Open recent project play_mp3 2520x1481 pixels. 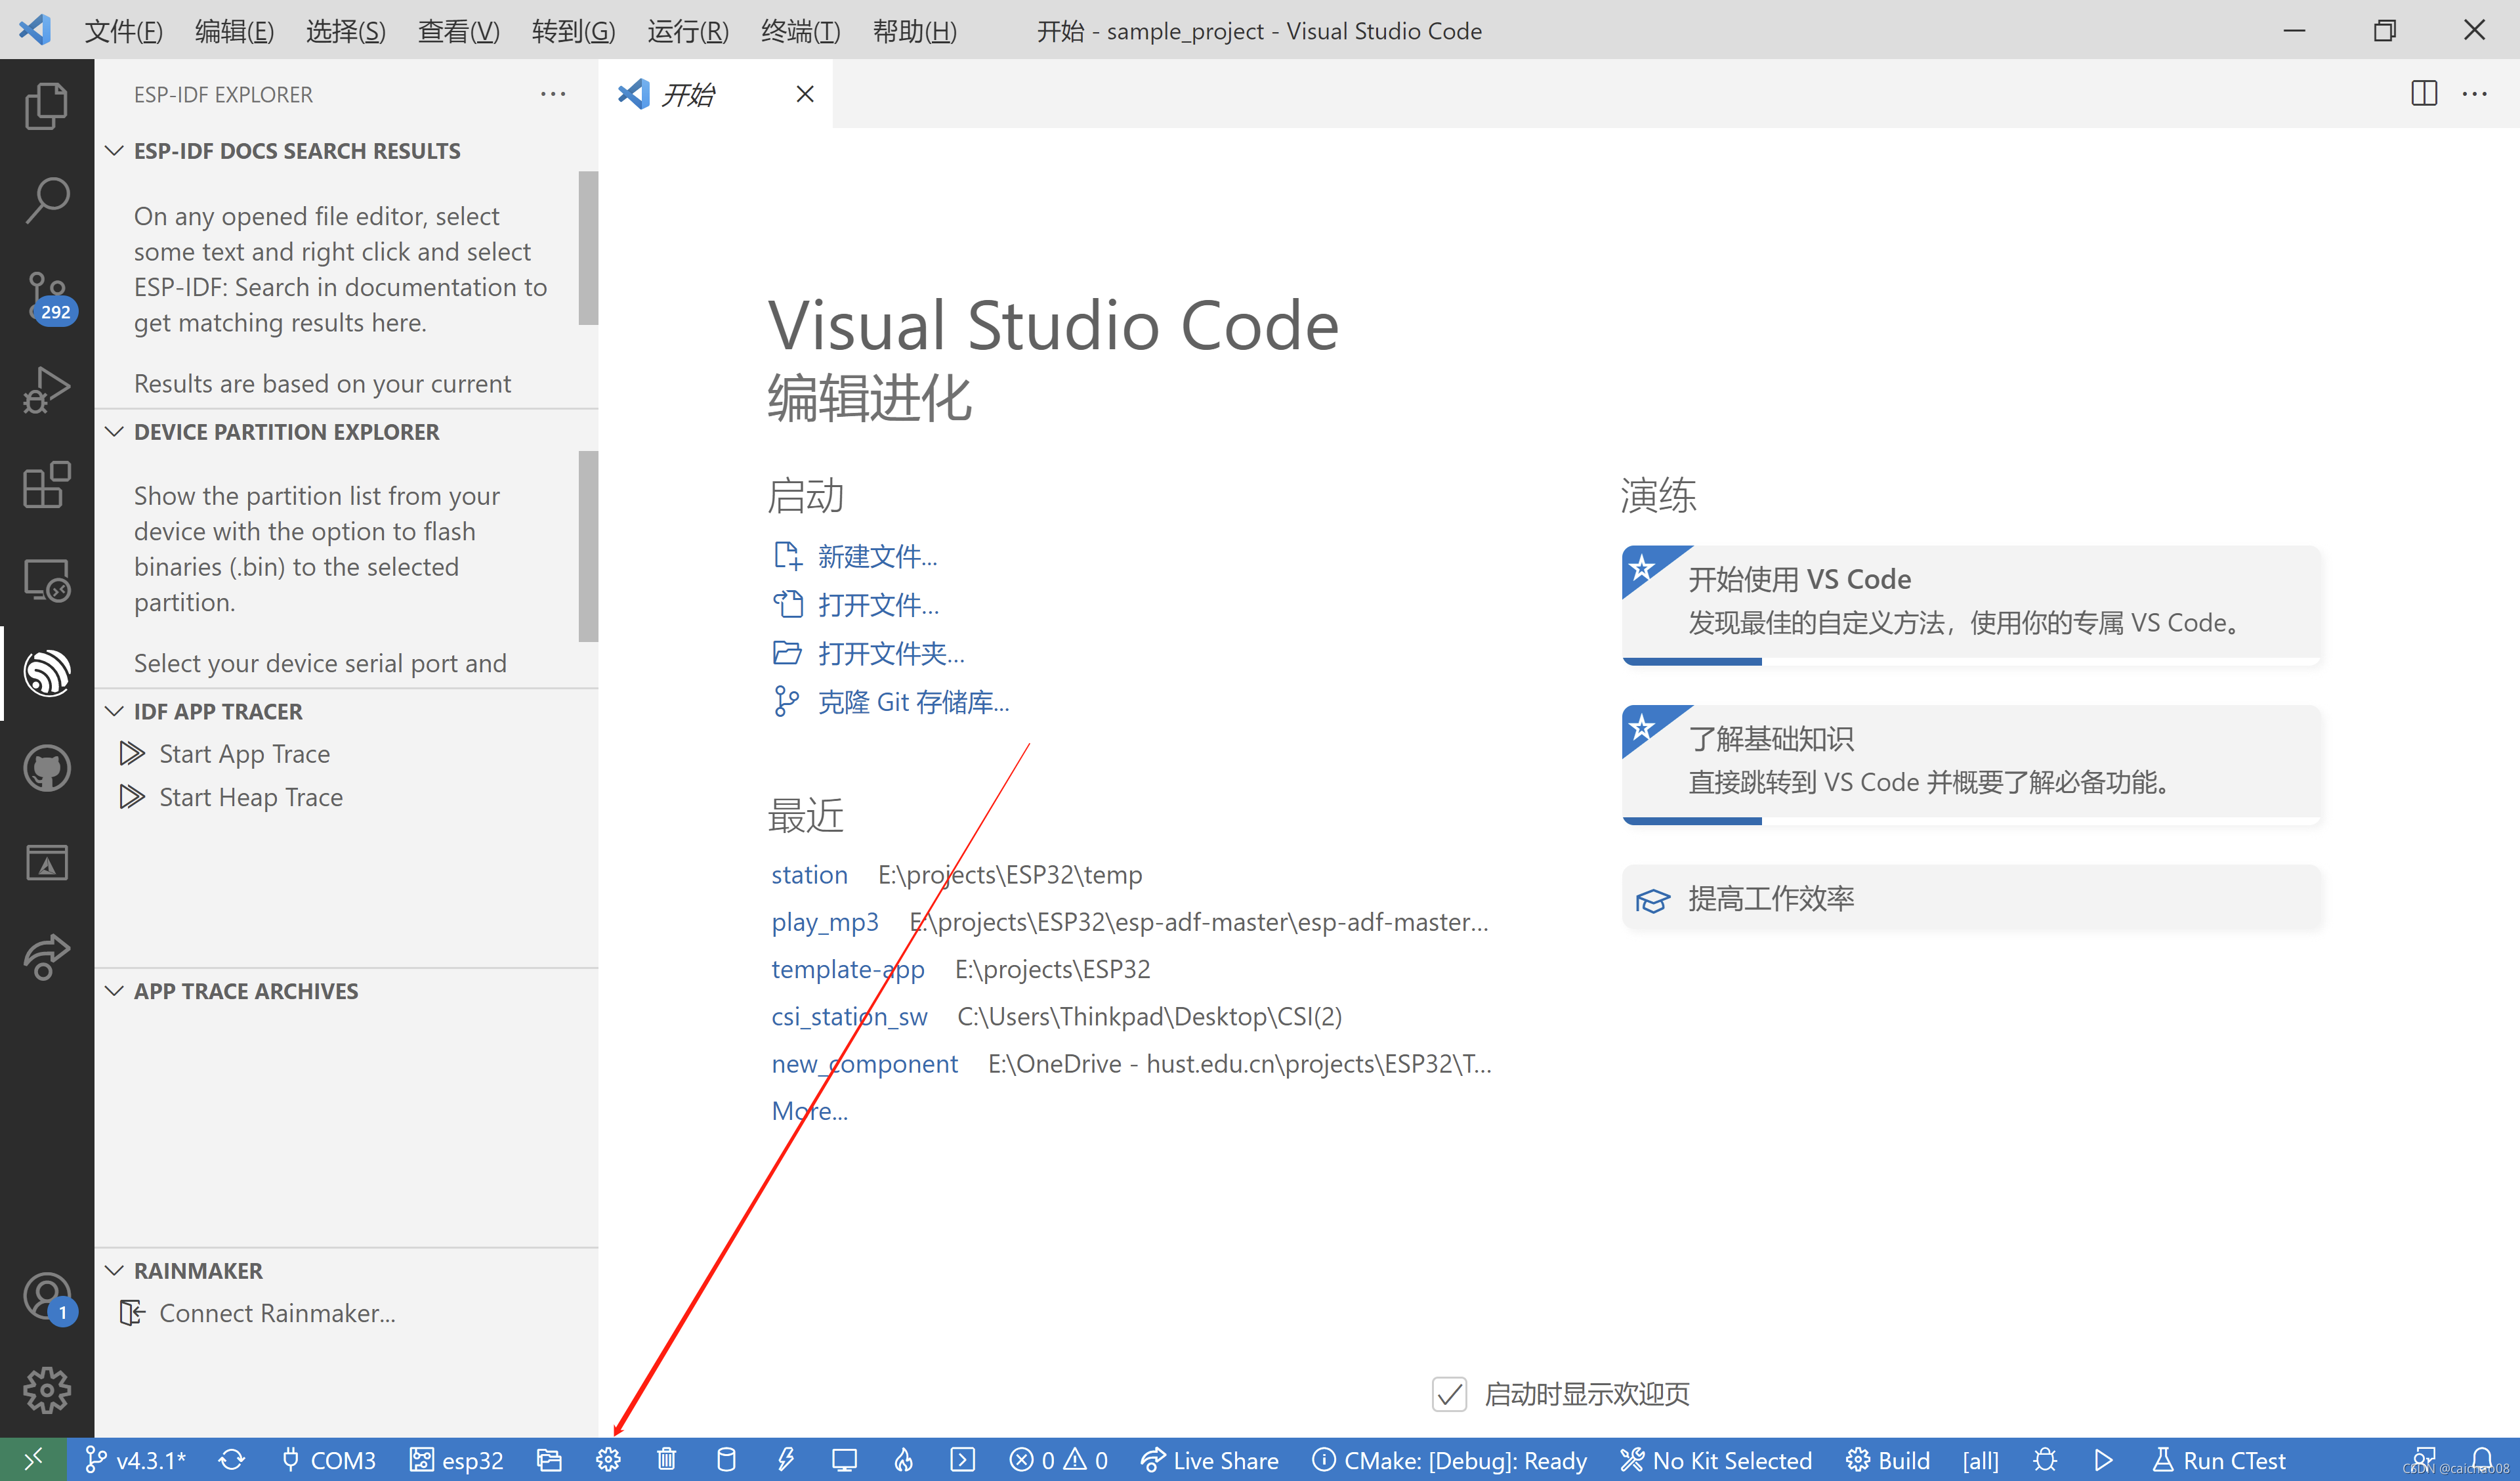pos(825,922)
